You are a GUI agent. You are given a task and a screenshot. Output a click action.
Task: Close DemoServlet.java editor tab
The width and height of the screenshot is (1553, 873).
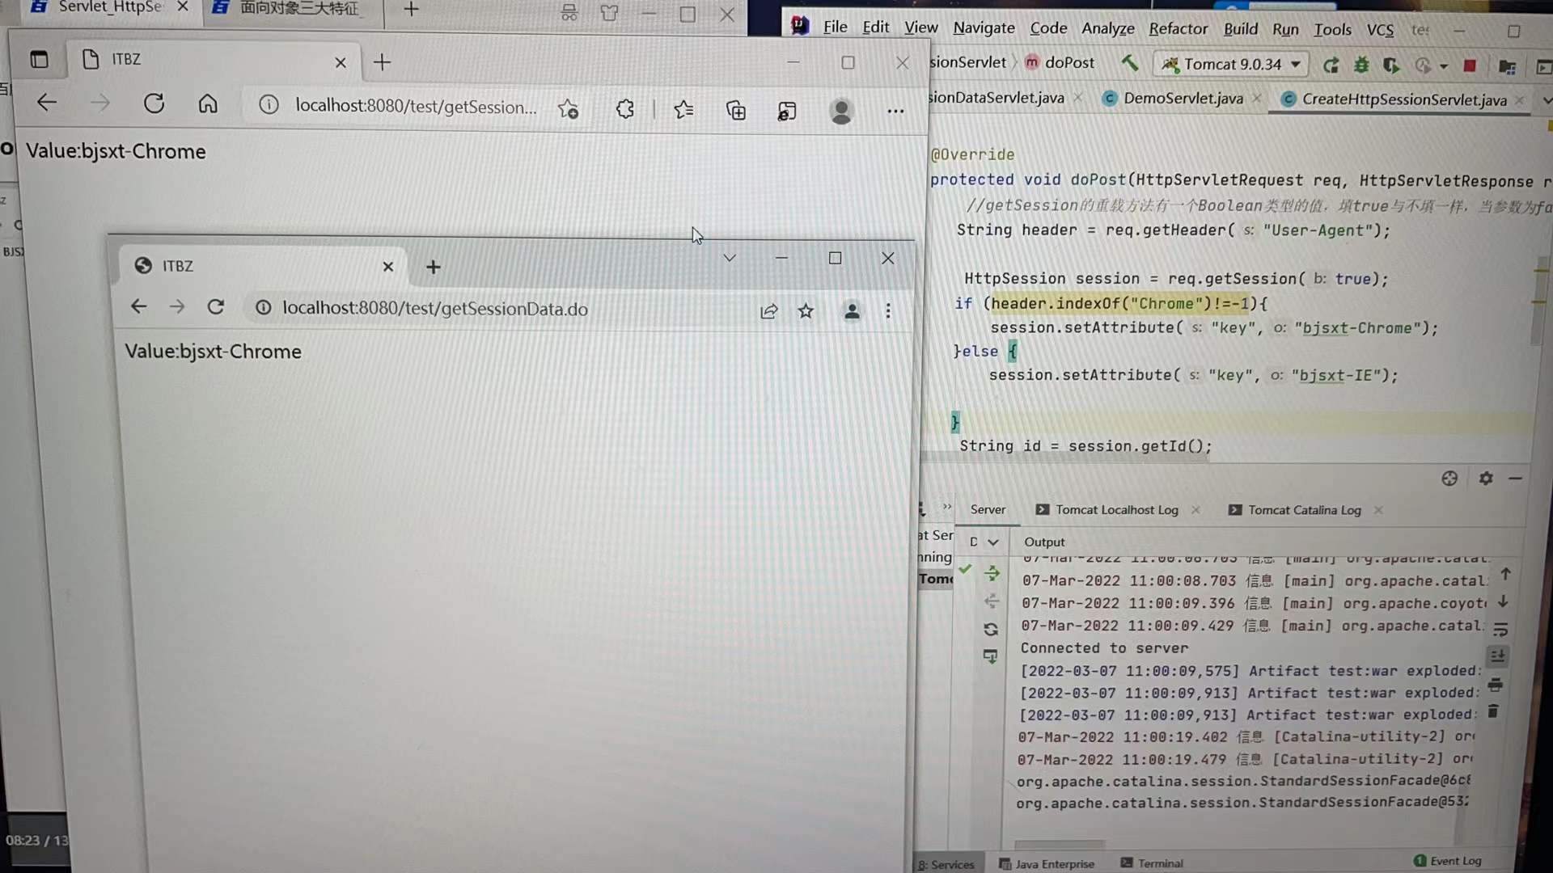point(1256,98)
